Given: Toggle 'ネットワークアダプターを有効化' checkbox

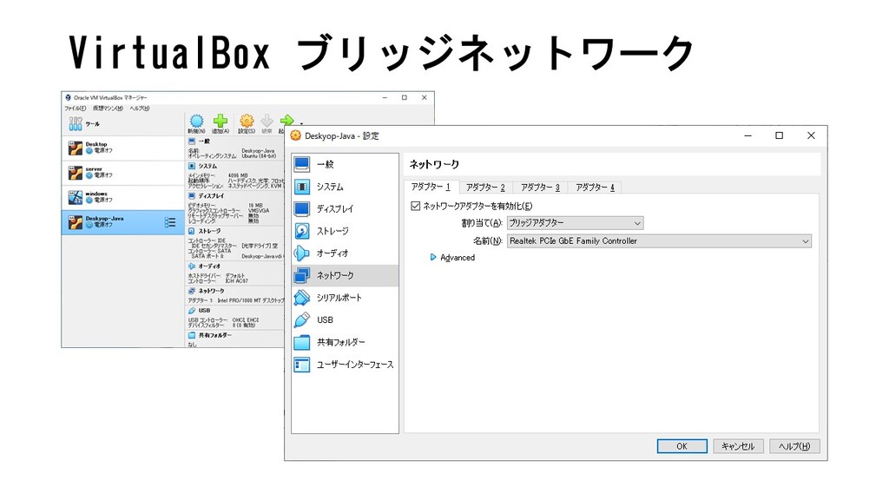Looking at the screenshot, I should point(416,206).
